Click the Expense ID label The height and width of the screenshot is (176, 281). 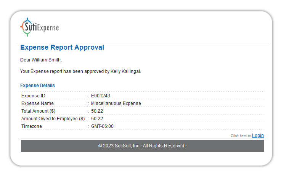pos(33,96)
